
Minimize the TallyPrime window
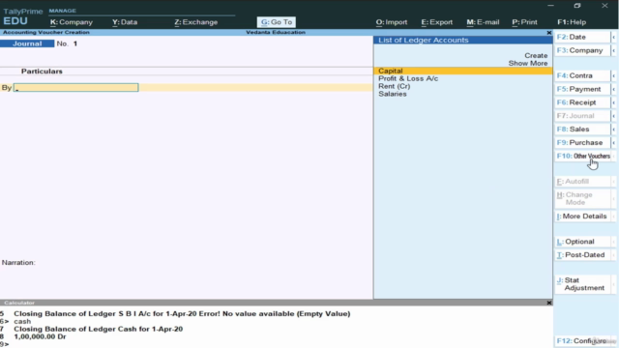tap(550, 6)
